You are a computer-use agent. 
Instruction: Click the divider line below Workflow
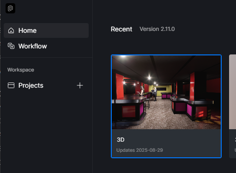[x=46, y=58]
